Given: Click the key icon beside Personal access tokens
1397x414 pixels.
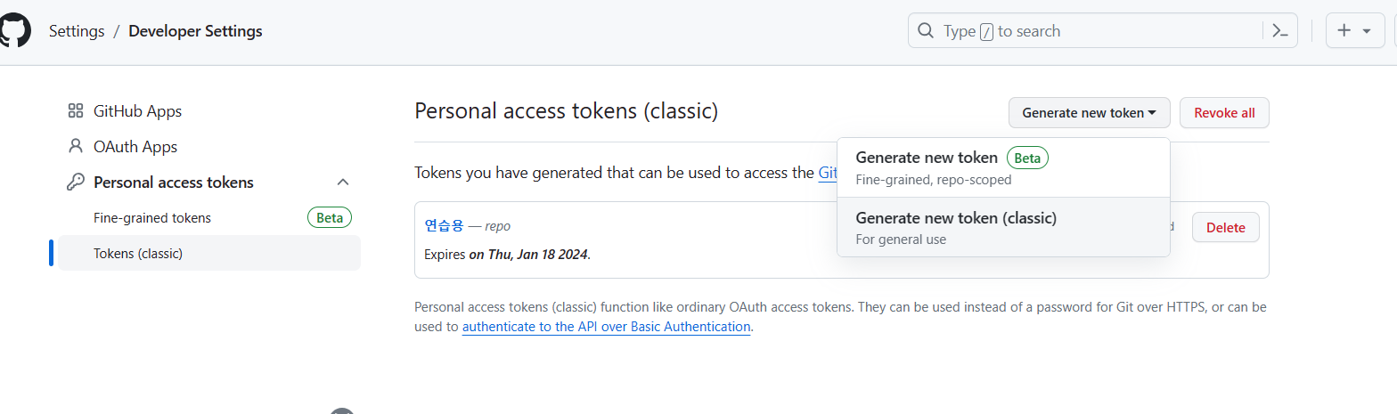Looking at the screenshot, I should 76,182.
